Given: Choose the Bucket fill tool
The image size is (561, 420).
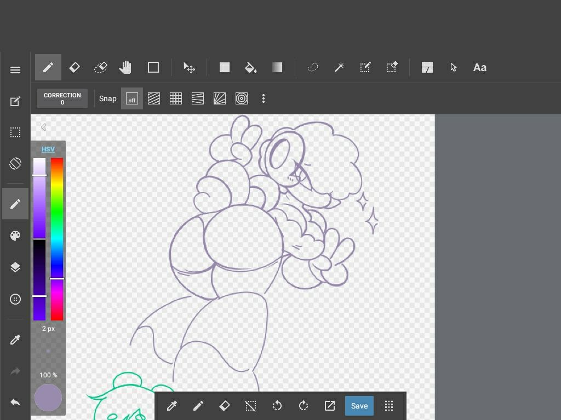Looking at the screenshot, I should (x=250, y=67).
